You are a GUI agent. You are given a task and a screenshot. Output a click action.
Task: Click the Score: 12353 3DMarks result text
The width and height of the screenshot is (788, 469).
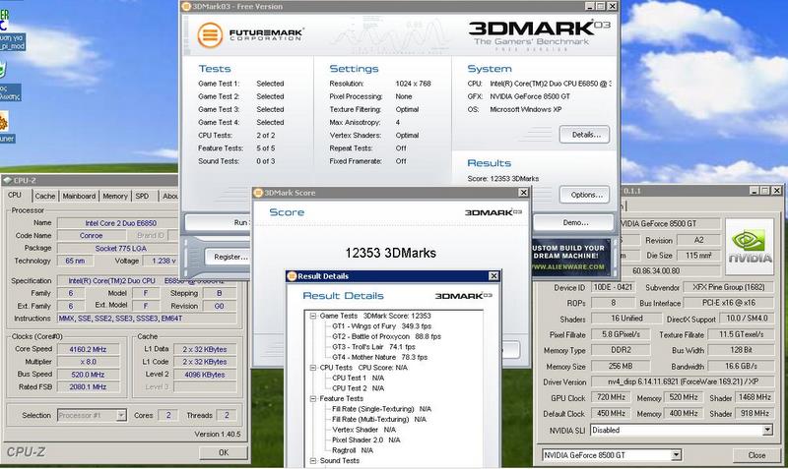[502, 179]
